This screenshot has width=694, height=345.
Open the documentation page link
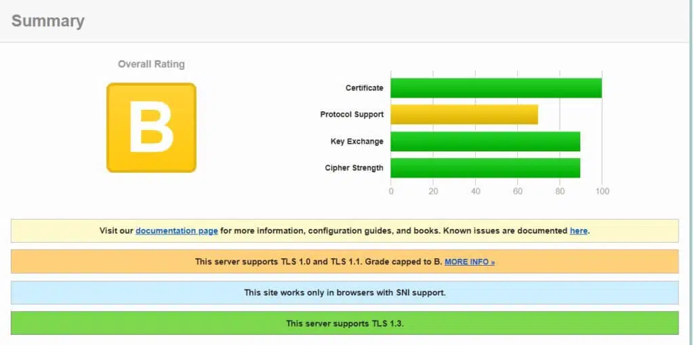click(176, 230)
